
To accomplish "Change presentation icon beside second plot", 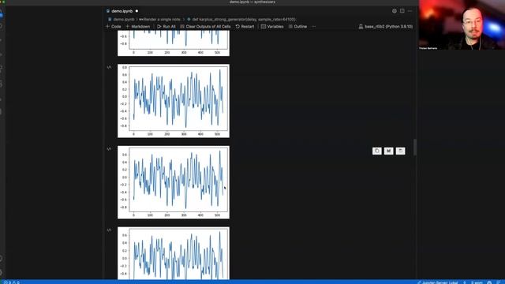I will pyautogui.click(x=109, y=67).
